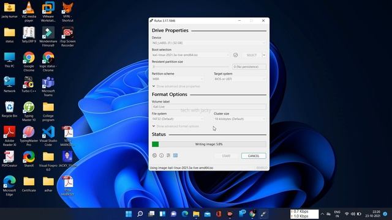Image resolution: width=392 pixels, height=220 pixels.
Task: Launch Turbo C++ desktop shortcut
Action: pyautogui.click(x=29, y=85)
